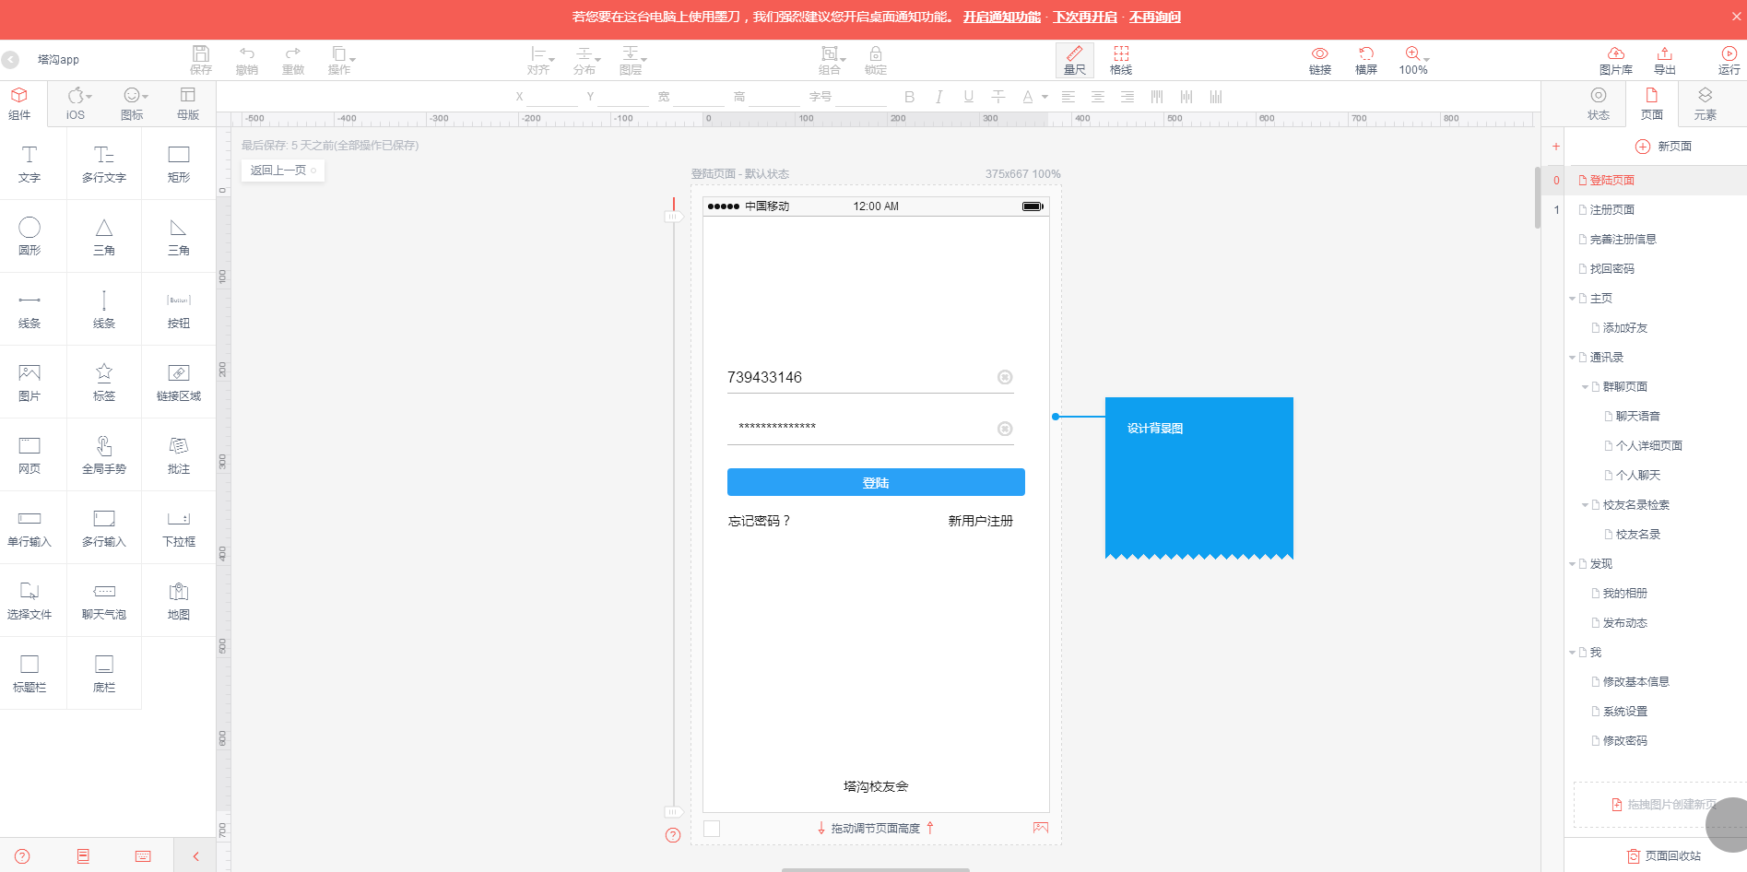The height and width of the screenshot is (872, 1747).
Task: Add a new page (新页面)
Action: [x=1664, y=146]
